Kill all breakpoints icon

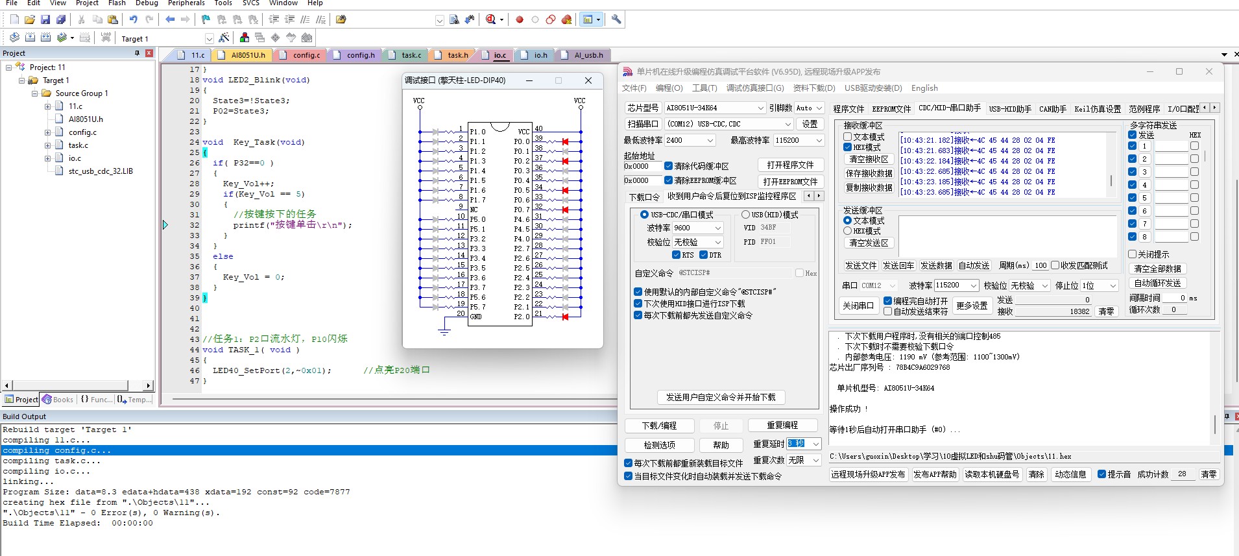[566, 19]
